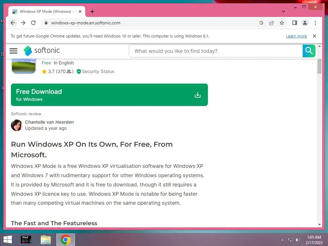Click heading 'Run Windows XP On Its Own'
Image resolution: width=328 pixels, height=246 pixels.
[65, 144]
